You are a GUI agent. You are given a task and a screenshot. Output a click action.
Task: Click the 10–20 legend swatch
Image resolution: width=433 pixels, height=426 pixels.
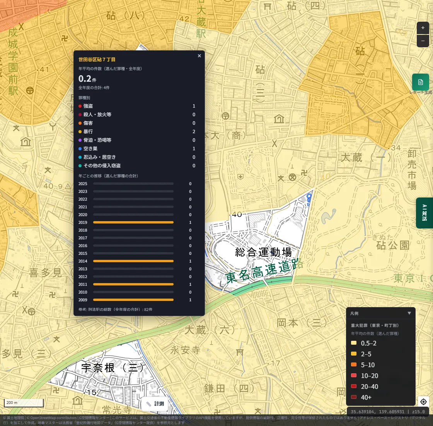pyautogui.click(x=353, y=375)
